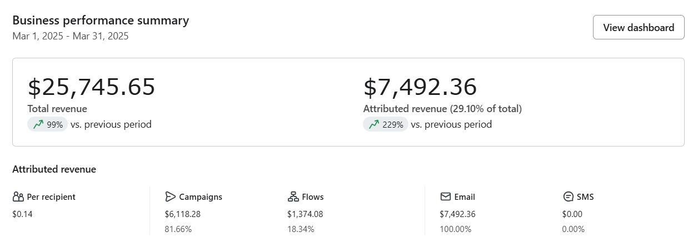Click the Email 100.00% share value
The width and height of the screenshot is (688, 247).
[x=455, y=229]
